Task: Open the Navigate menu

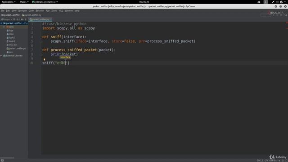Action: point(22,11)
